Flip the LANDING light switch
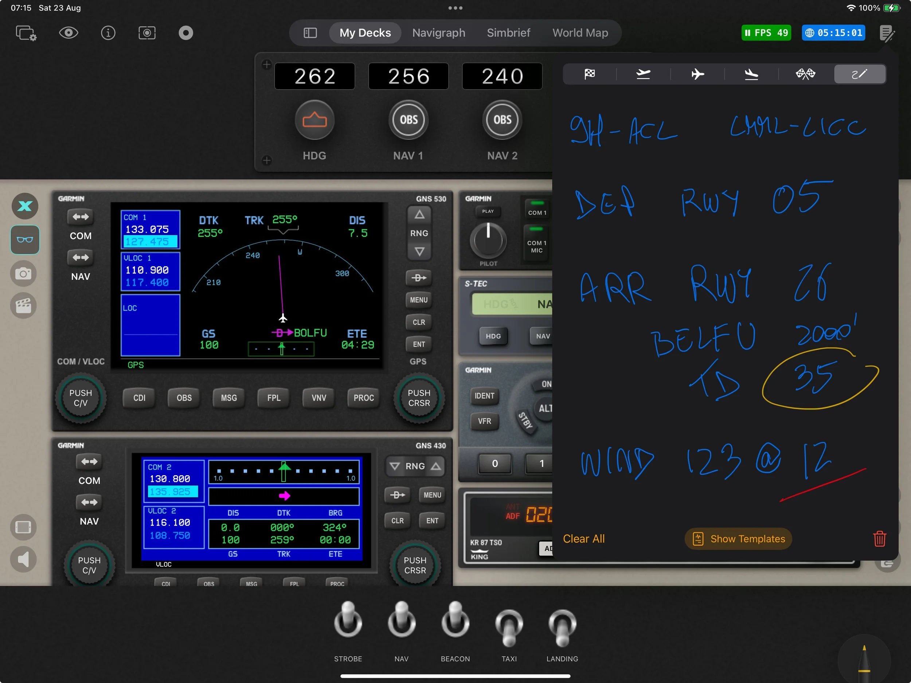 (562, 626)
